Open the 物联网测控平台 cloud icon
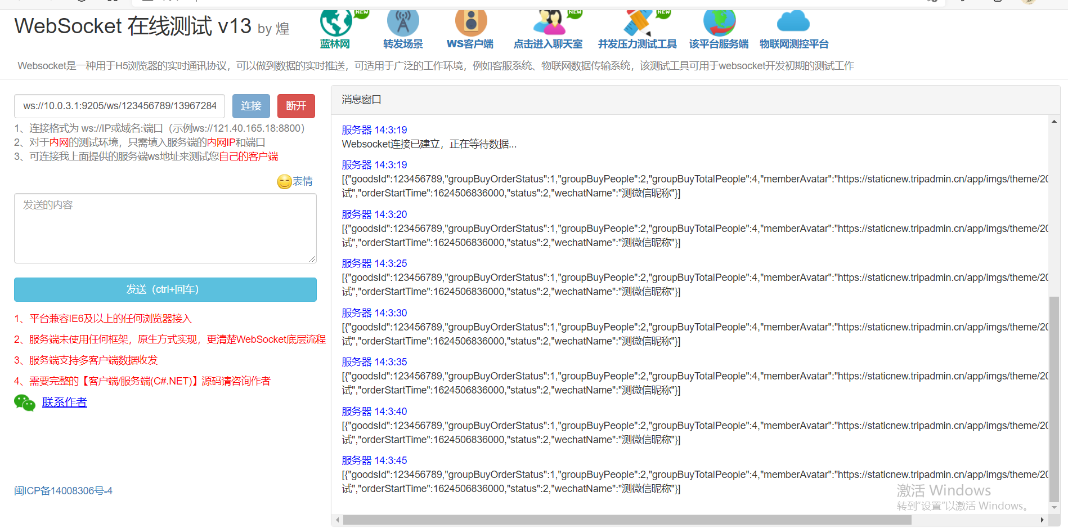1068x532 pixels. tap(793, 23)
